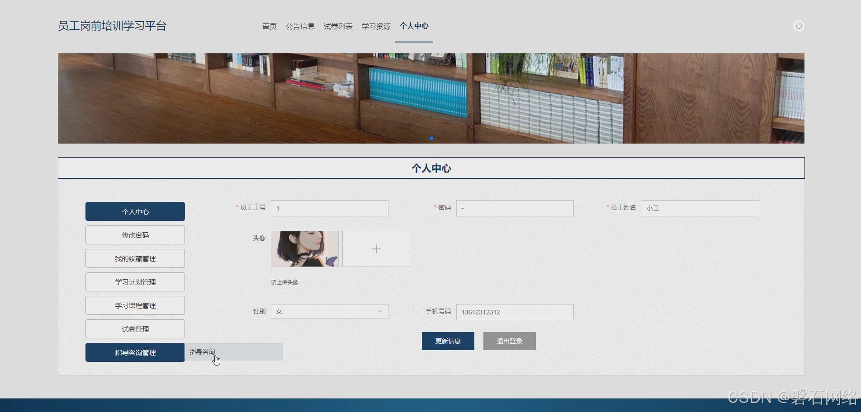Click the plus icon to upload an avatar
This screenshot has height=412, width=861.
[376, 249]
